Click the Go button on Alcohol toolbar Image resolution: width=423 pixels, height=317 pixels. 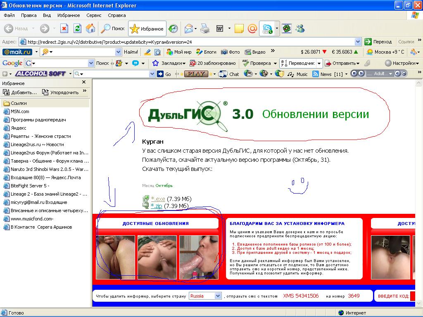(x=164, y=74)
